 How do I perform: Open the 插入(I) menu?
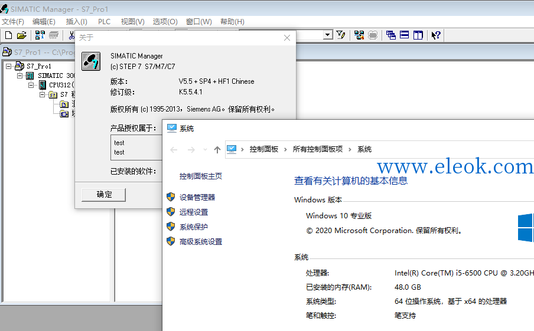click(x=77, y=22)
